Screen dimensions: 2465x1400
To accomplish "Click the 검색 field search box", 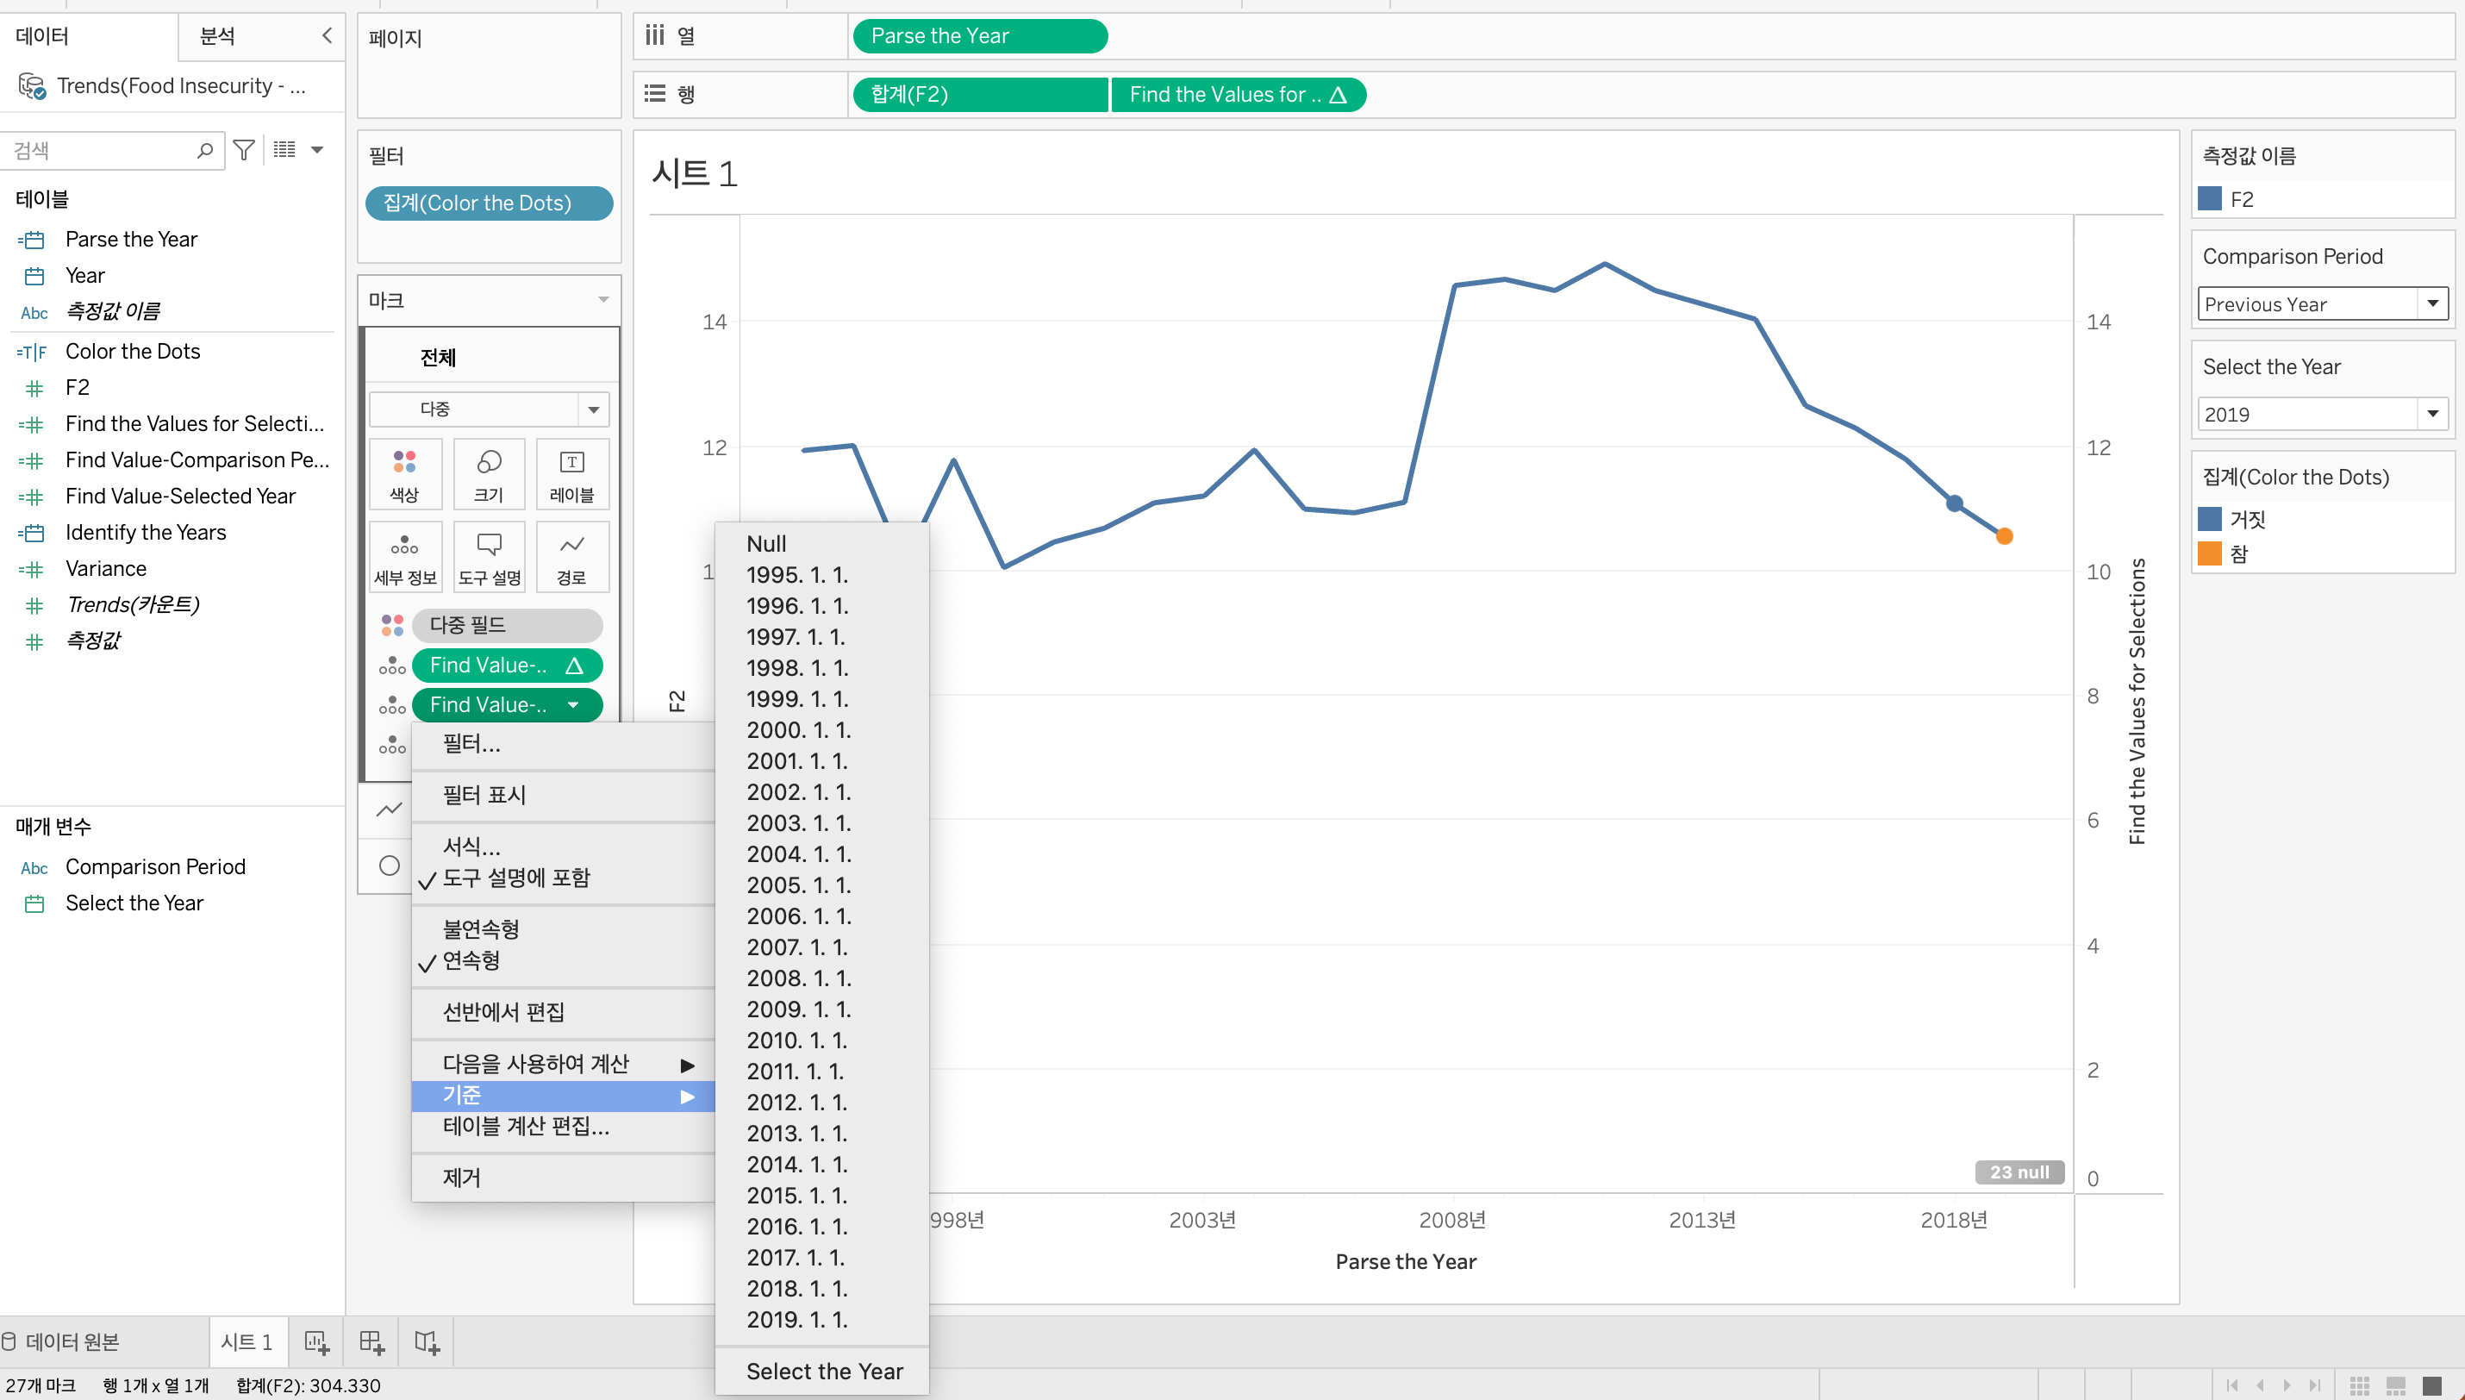I will coord(114,150).
